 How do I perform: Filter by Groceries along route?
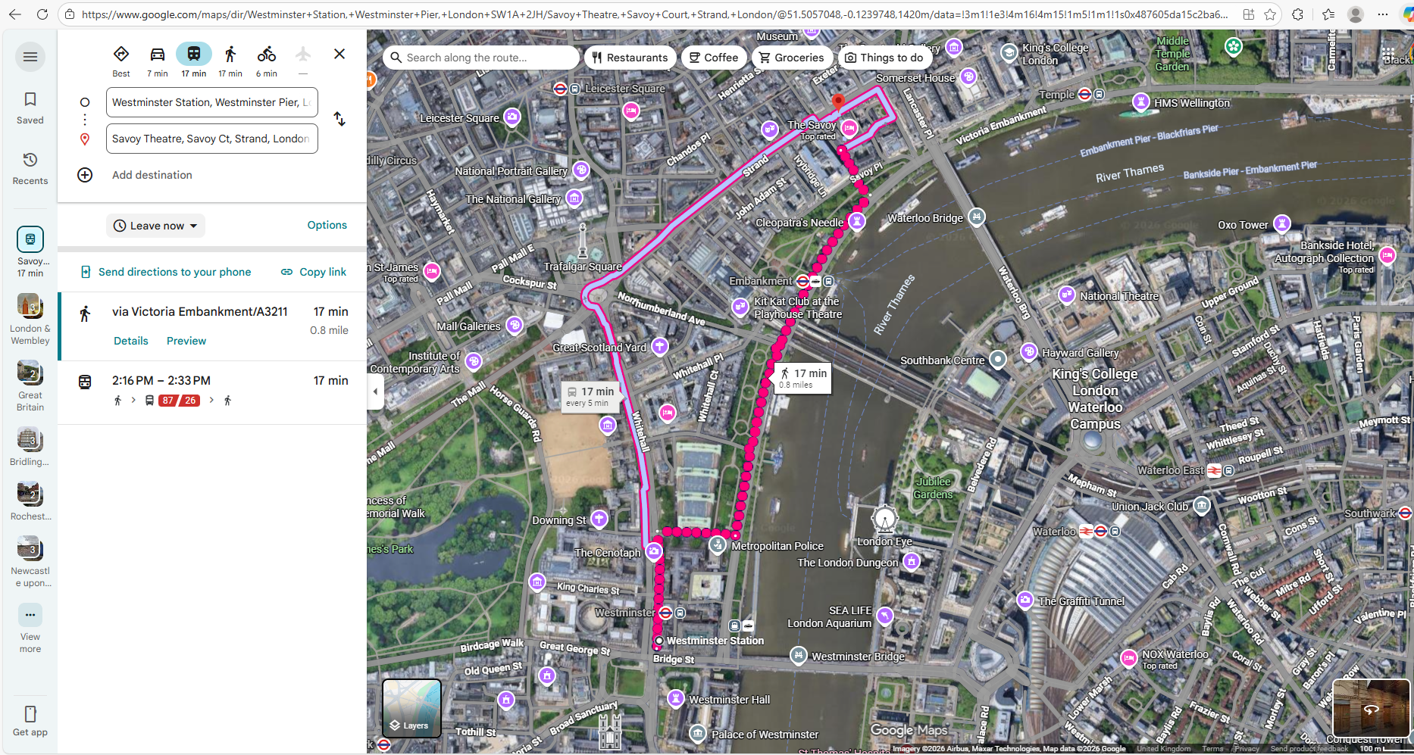[x=792, y=58]
